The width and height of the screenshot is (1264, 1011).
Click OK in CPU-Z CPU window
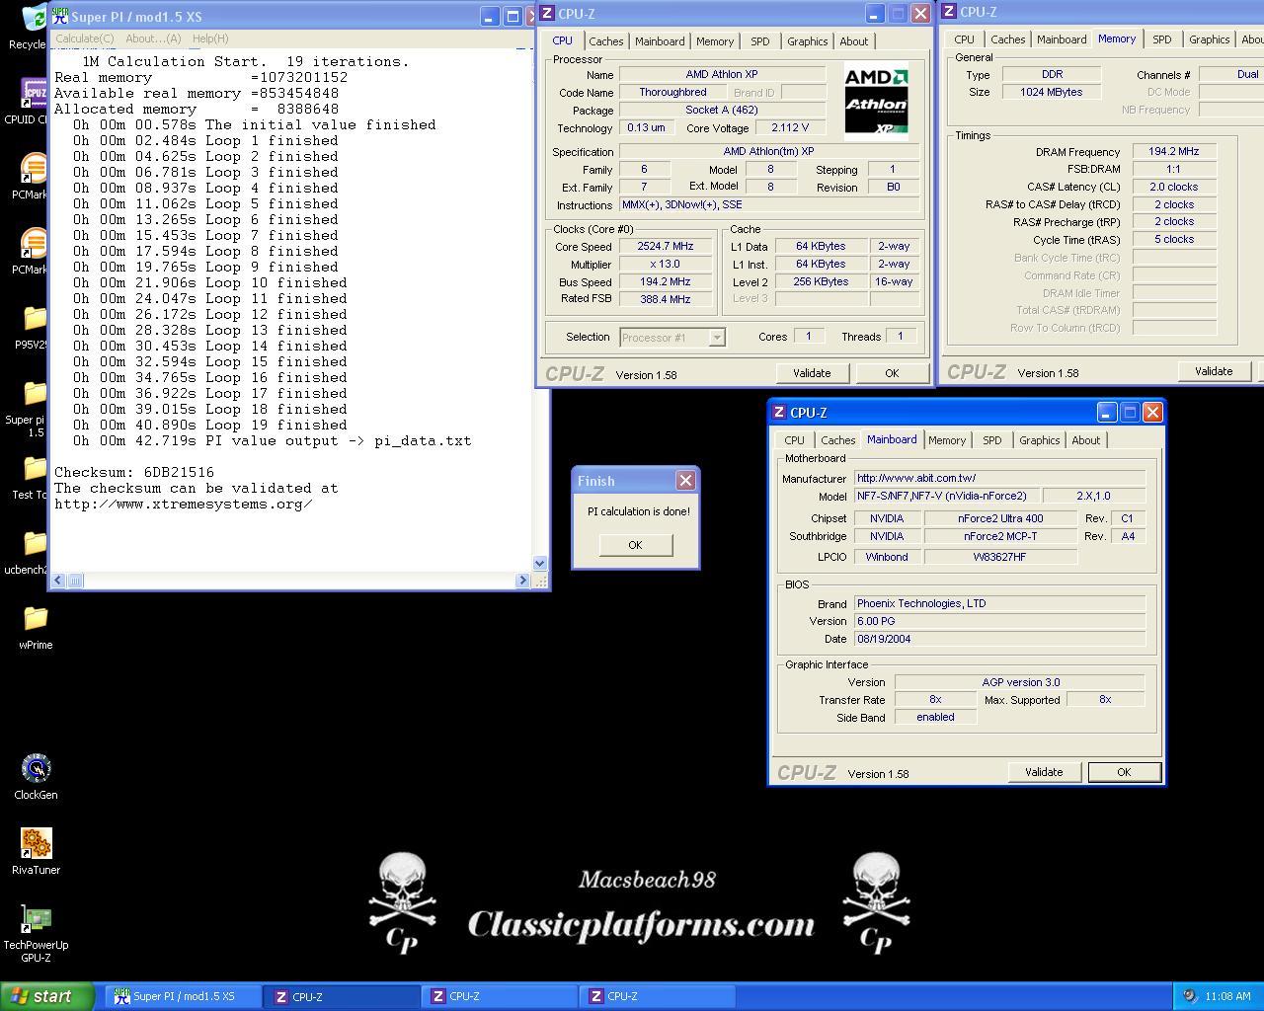[x=892, y=373]
